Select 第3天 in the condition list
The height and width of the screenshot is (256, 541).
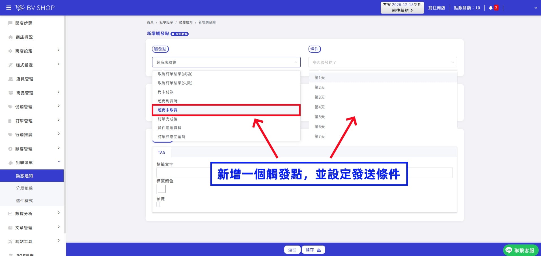(383, 97)
